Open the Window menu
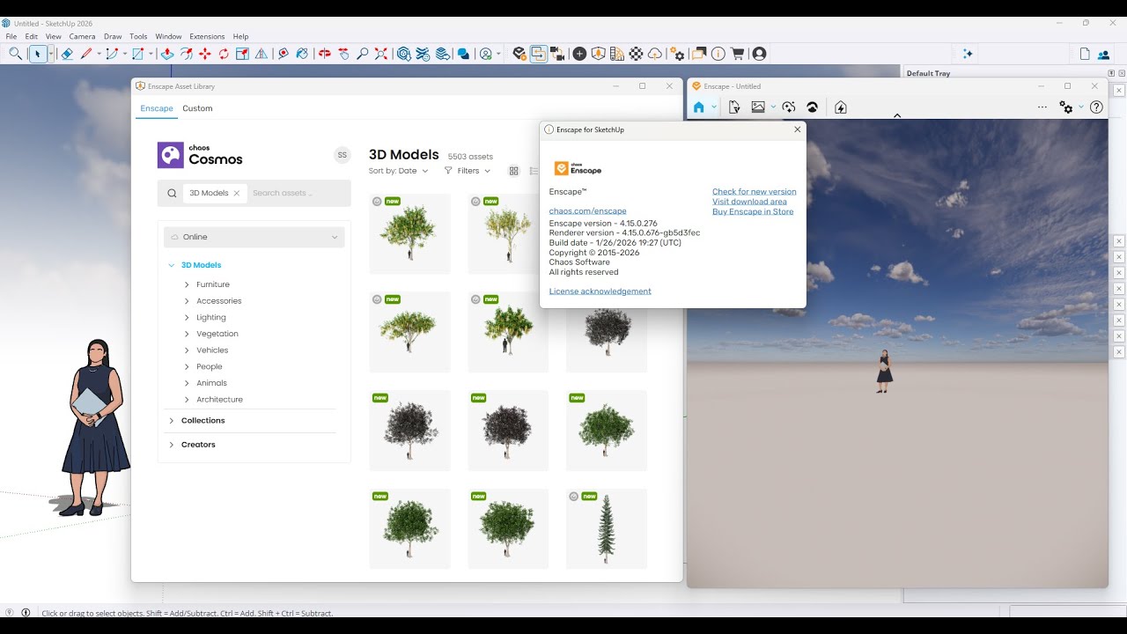The image size is (1127, 634). pyautogui.click(x=168, y=37)
